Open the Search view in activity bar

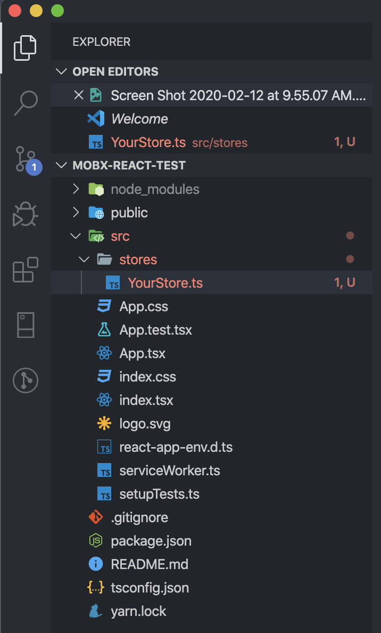pyautogui.click(x=26, y=103)
